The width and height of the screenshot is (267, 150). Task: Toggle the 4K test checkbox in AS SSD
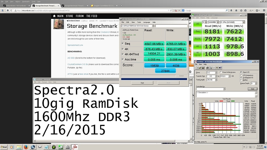click(x=123, y=49)
